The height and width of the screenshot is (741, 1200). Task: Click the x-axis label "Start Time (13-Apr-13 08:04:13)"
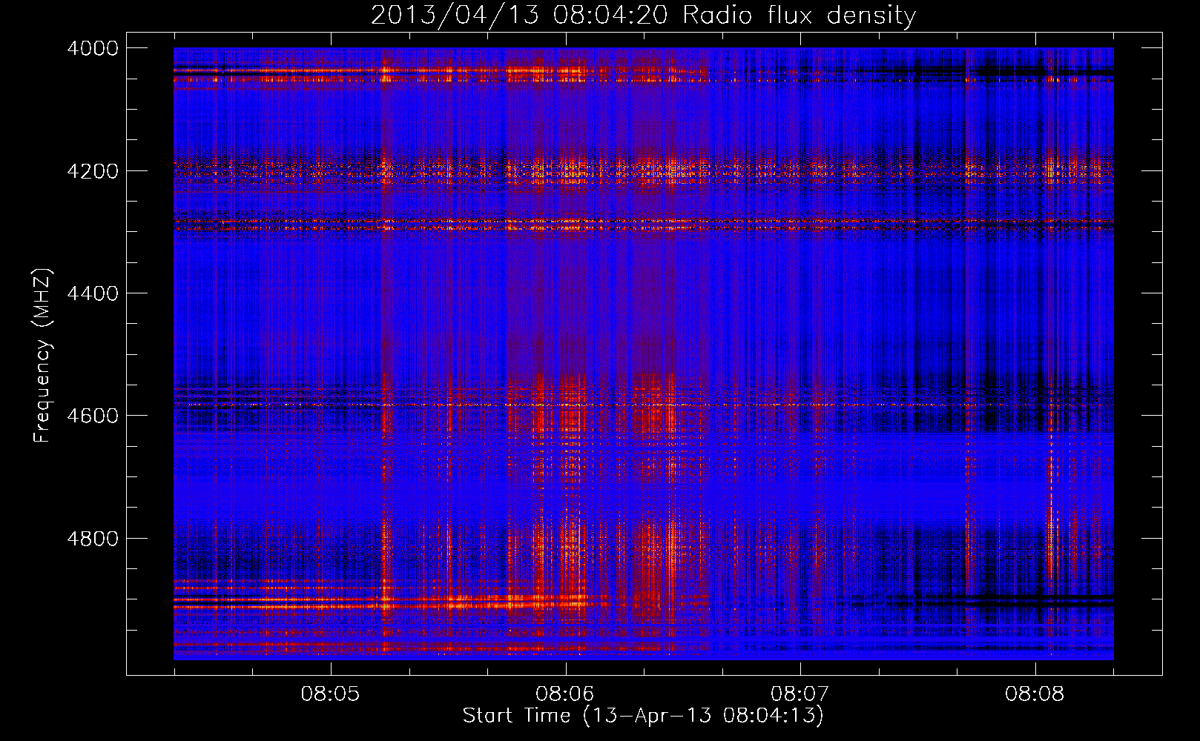pyautogui.click(x=643, y=715)
